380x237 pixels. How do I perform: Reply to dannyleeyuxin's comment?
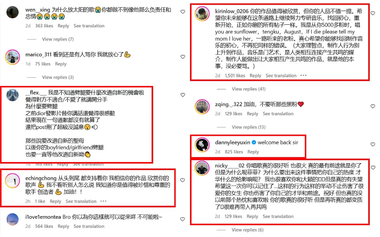tap(253, 152)
